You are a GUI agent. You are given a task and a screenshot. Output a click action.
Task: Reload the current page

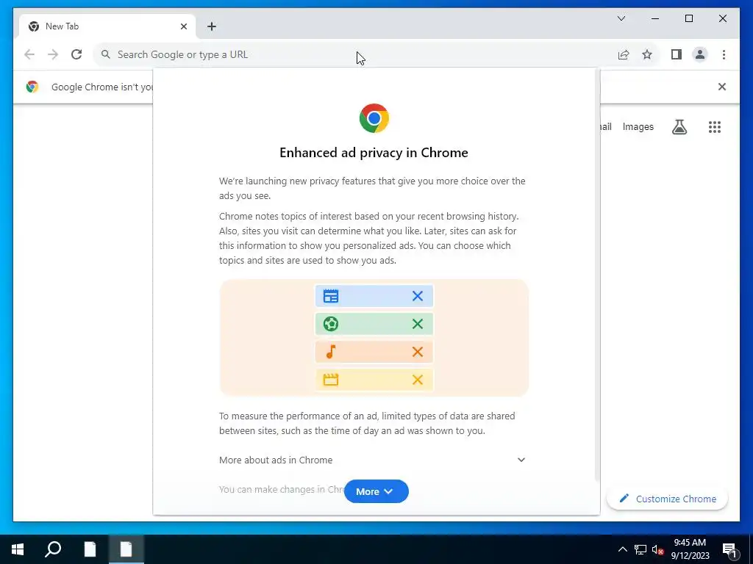click(76, 54)
